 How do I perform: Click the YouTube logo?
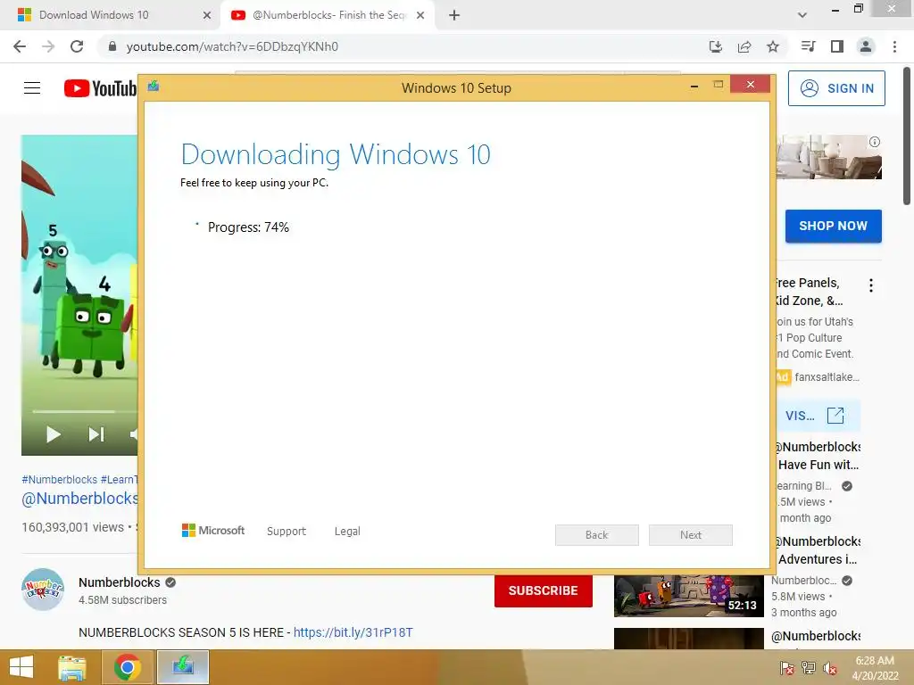click(100, 88)
